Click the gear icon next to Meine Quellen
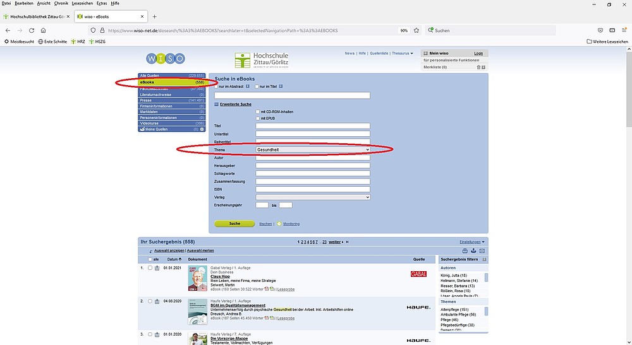The width and height of the screenshot is (632, 345). pyautogui.click(x=202, y=129)
